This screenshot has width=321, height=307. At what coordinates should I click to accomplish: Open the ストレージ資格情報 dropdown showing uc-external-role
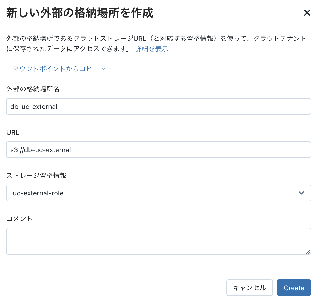[x=159, y=193]
